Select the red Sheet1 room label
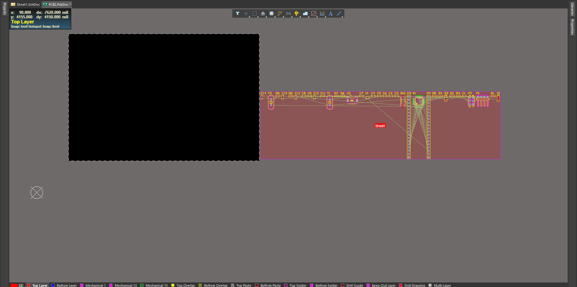Screen dimensions: 577x287 [x=380, y=126]
